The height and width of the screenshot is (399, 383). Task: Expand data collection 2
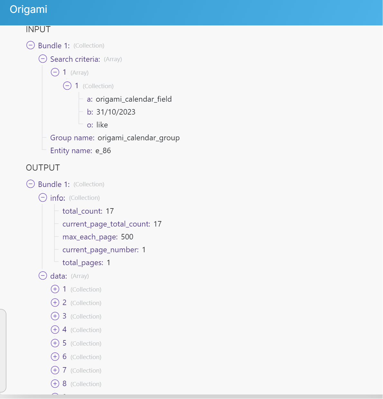pos(55,302)
